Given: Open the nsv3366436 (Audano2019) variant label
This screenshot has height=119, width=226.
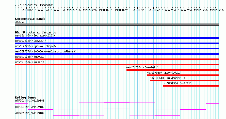Looking at the screenshot, I should click(x=167, y=78).
